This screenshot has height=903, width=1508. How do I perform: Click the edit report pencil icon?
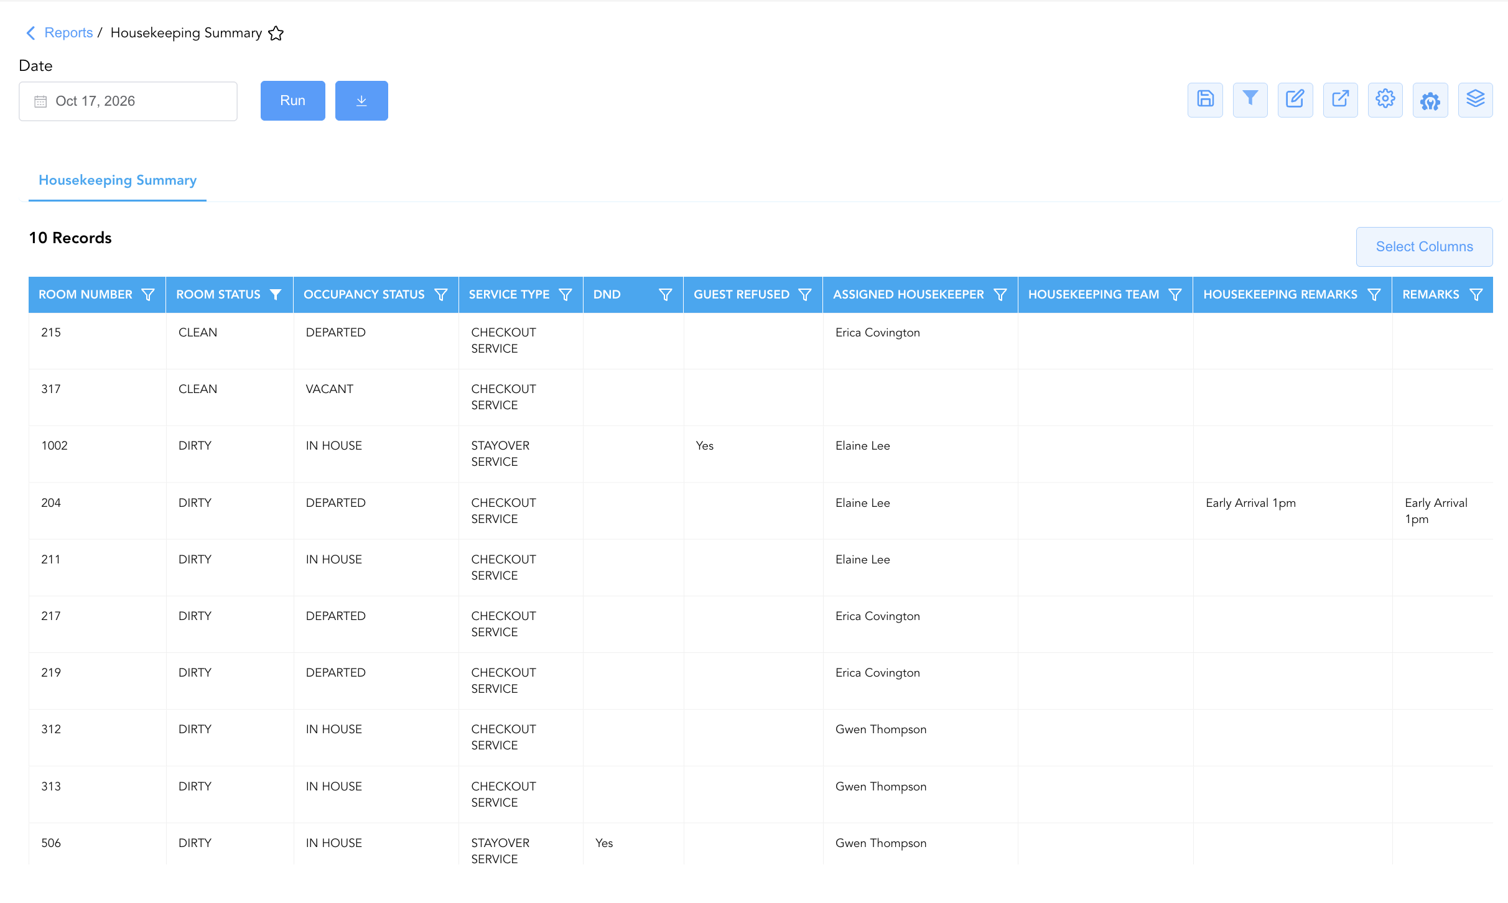(x=1295, y=100)
